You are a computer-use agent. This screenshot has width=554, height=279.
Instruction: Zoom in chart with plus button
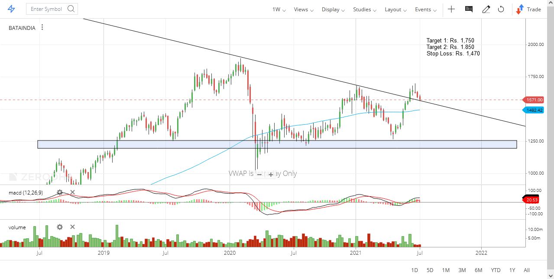[271, 174]
